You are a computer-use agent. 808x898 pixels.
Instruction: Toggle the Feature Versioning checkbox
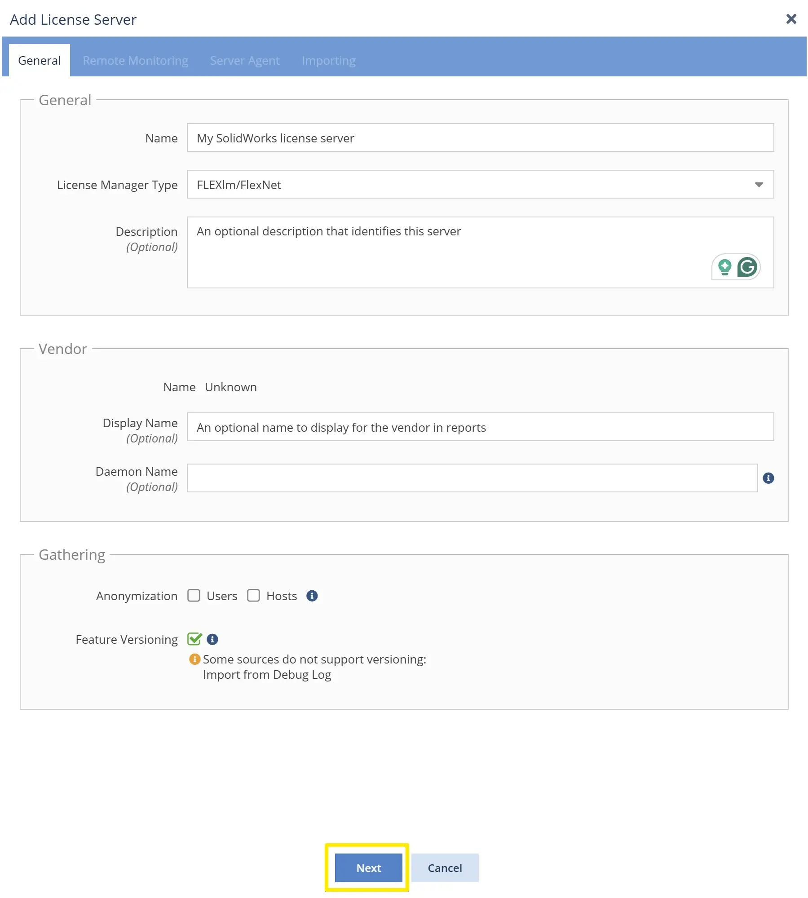194,639
